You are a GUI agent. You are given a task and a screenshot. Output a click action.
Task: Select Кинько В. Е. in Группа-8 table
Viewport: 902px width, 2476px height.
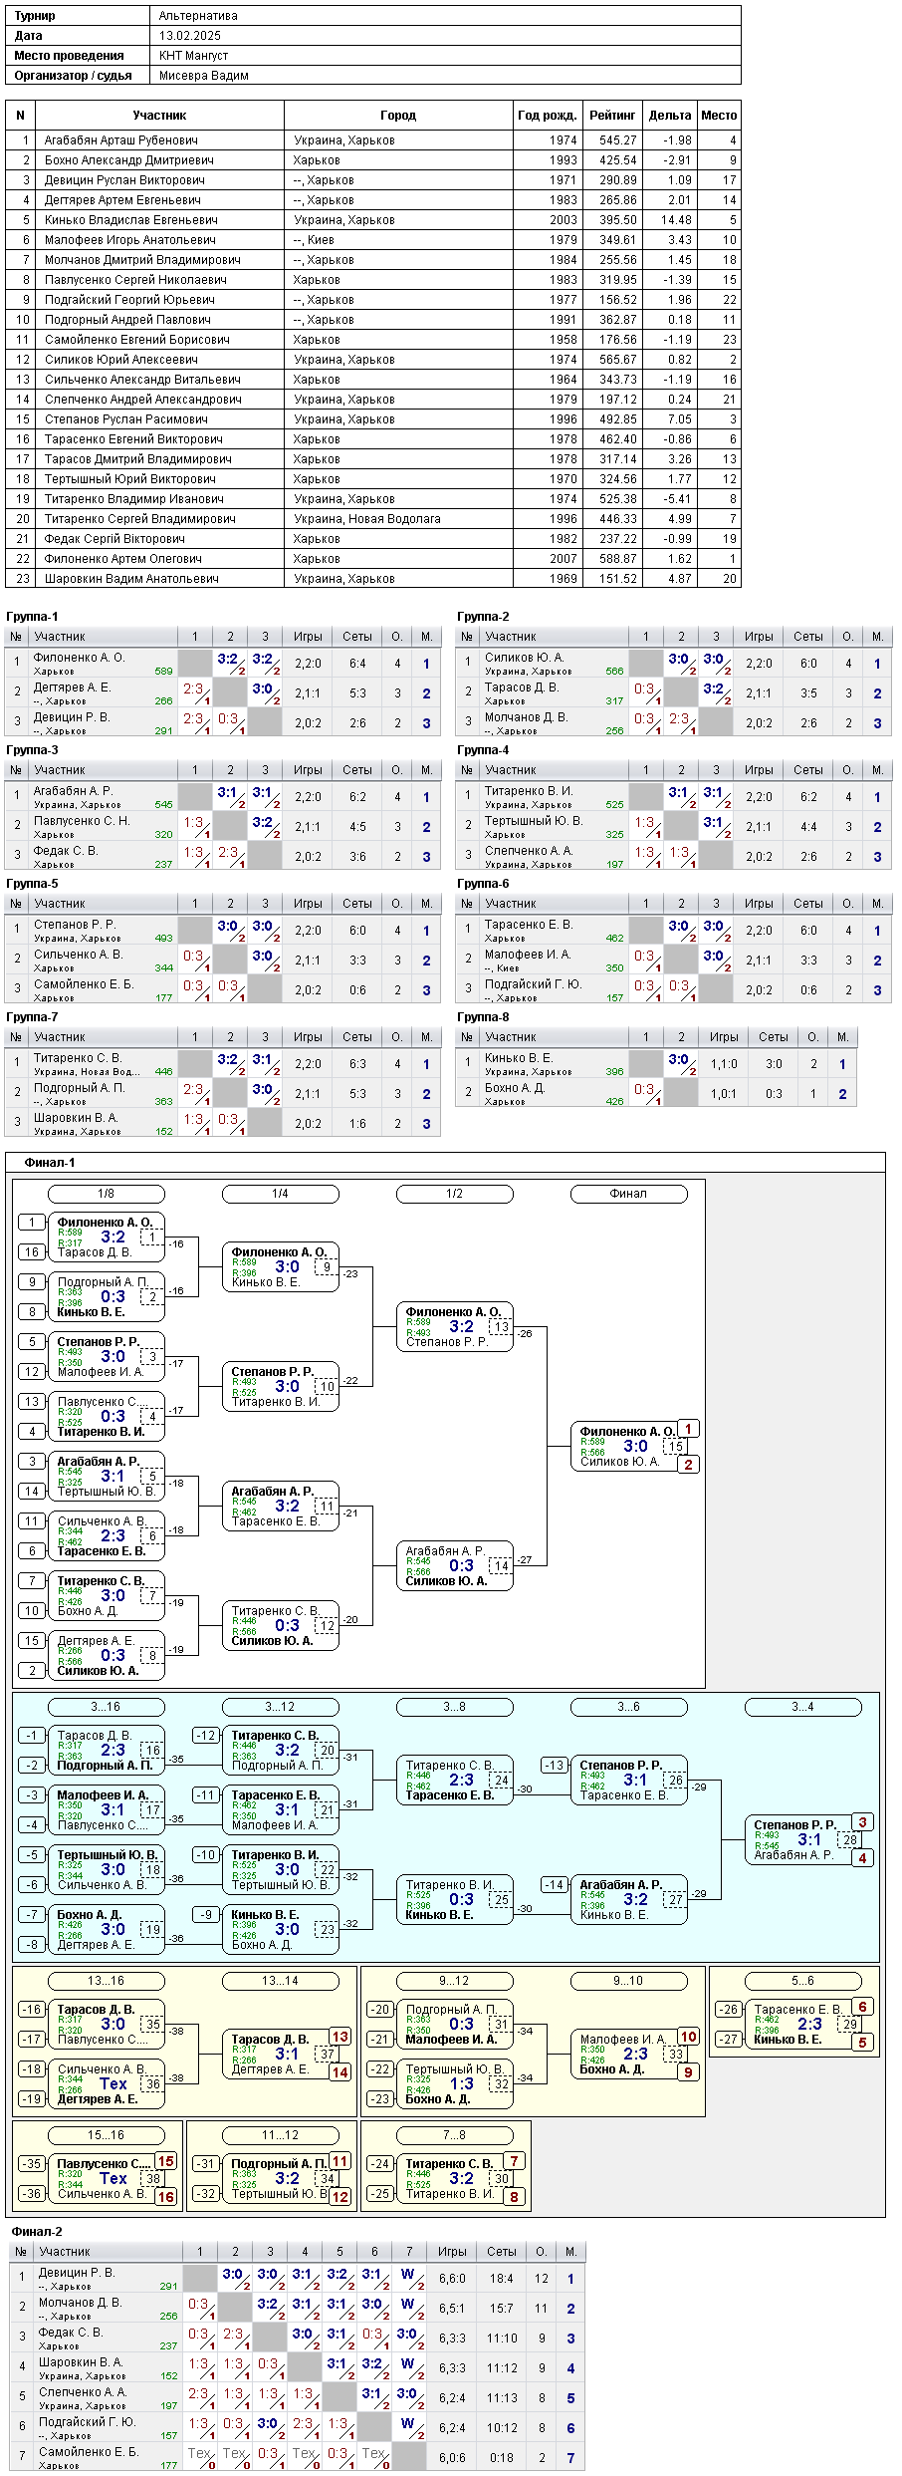pos(519,1058)
